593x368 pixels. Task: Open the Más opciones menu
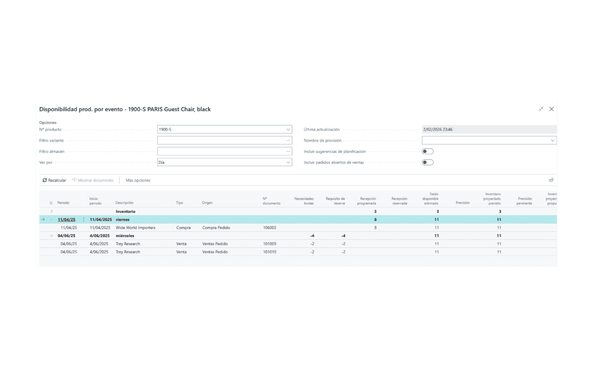pyautogui.click(x=138, y=180)
